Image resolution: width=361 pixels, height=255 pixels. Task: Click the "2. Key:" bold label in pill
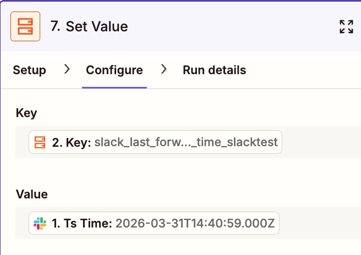(x=72, y=142)
